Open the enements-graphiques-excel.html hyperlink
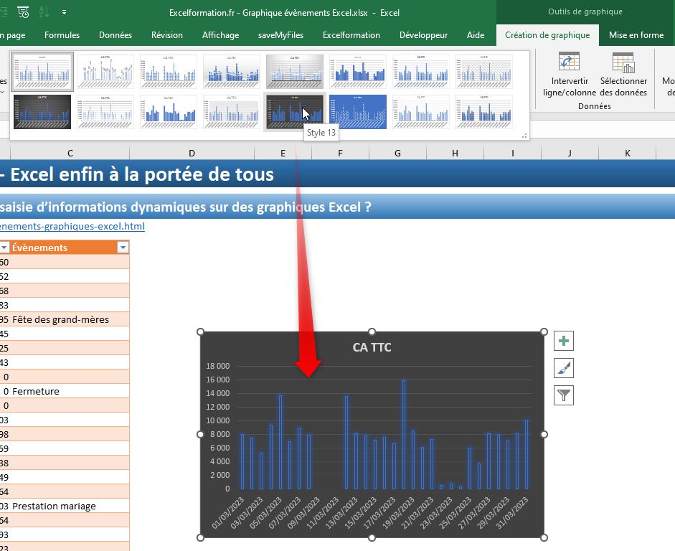 [x=72, y=225]
